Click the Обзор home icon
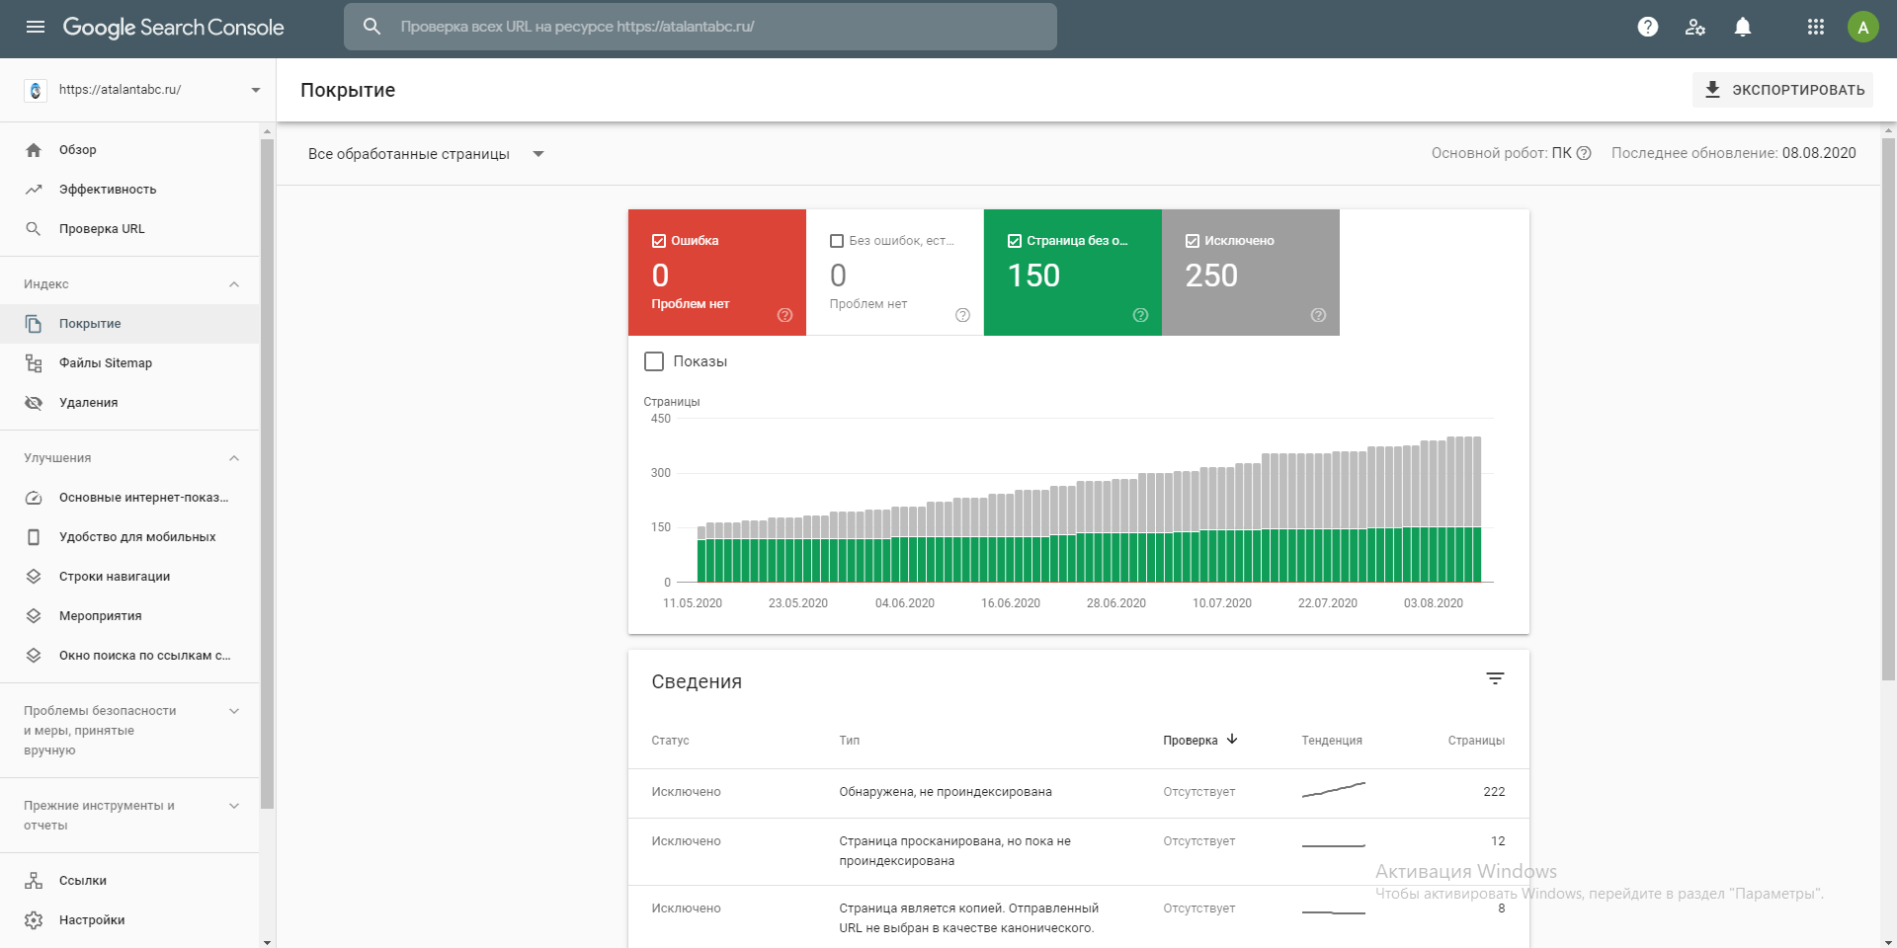 pos(34,150)
